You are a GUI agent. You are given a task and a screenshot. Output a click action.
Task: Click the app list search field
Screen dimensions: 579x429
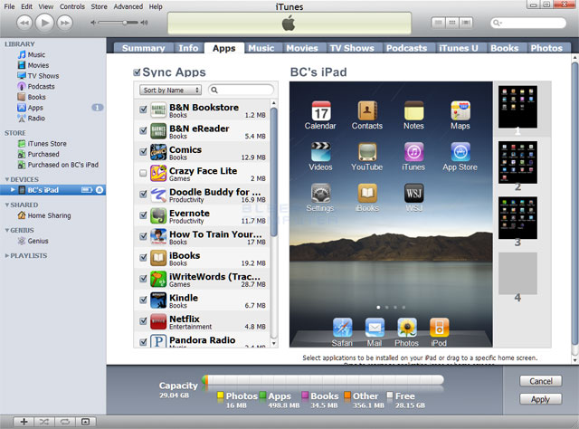tap(242, 91)
